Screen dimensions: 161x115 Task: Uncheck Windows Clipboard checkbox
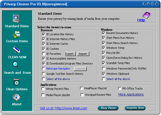click(x=103, y=74)
